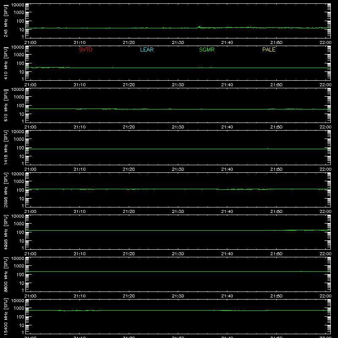Click 21:30 label under 1415 MHz plot
This screenshot has height=338, width=338.
point(178,169)
